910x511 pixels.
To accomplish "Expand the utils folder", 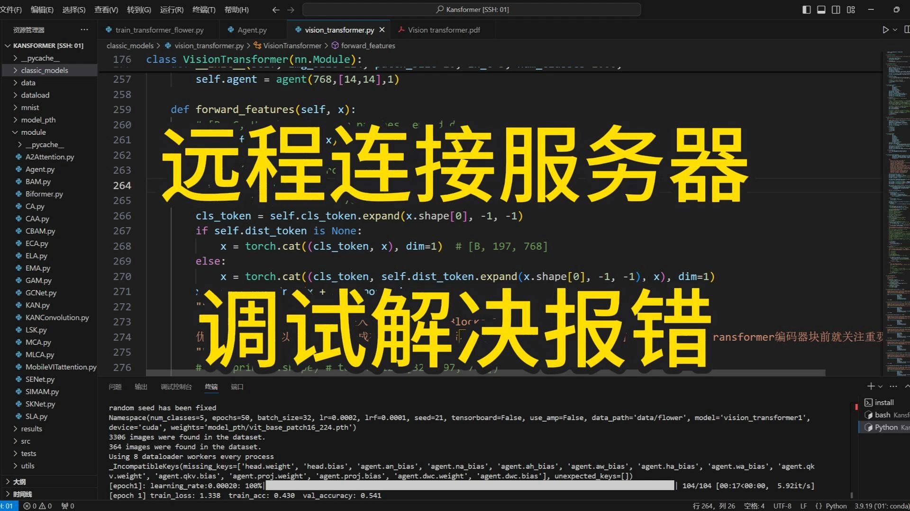I will (x=49, y=466).
